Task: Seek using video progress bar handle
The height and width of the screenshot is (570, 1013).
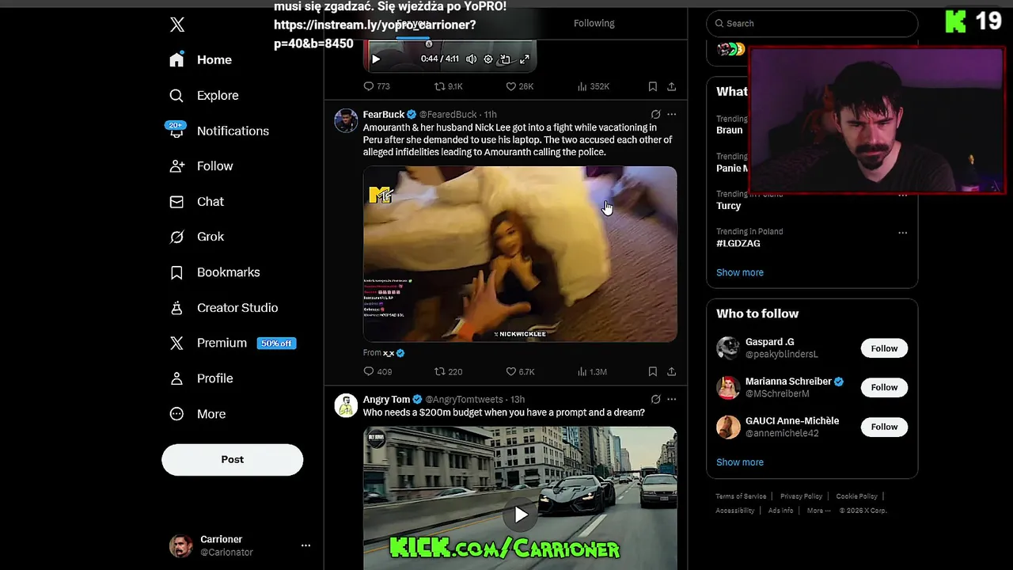Action: click(x=429, y=44)
